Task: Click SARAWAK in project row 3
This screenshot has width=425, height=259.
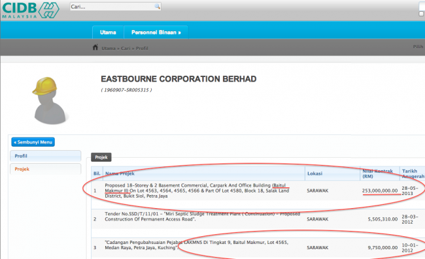Action: pyautogui.click(x=317, y=248)
